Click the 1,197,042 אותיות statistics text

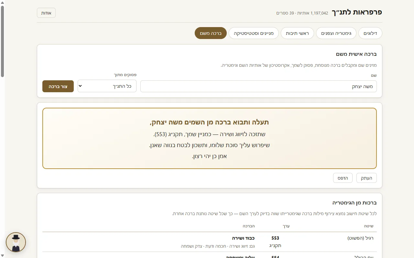pyautogui.click(x=313, y=13)
